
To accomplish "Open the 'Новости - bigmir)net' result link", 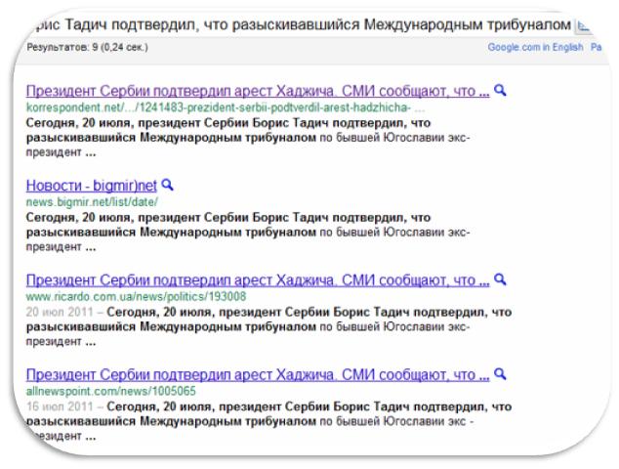I will point(91,186).
